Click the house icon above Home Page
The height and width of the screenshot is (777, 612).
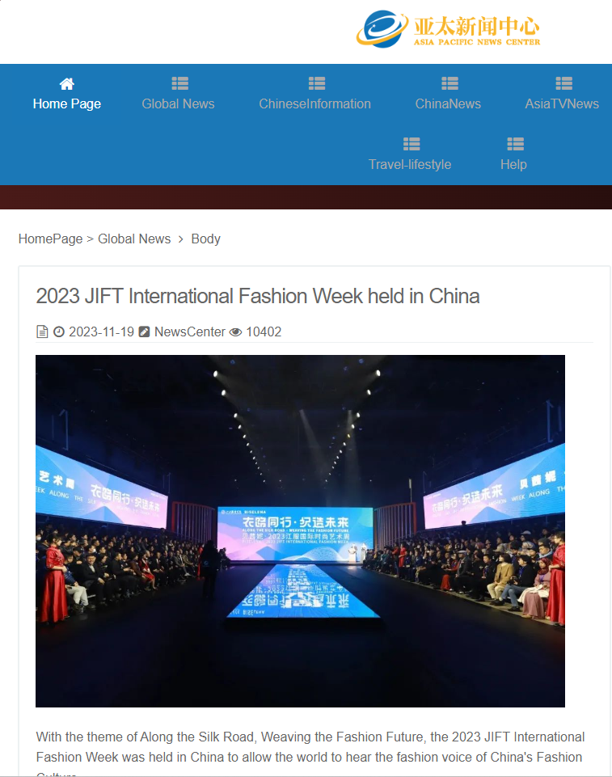(67, 84)
